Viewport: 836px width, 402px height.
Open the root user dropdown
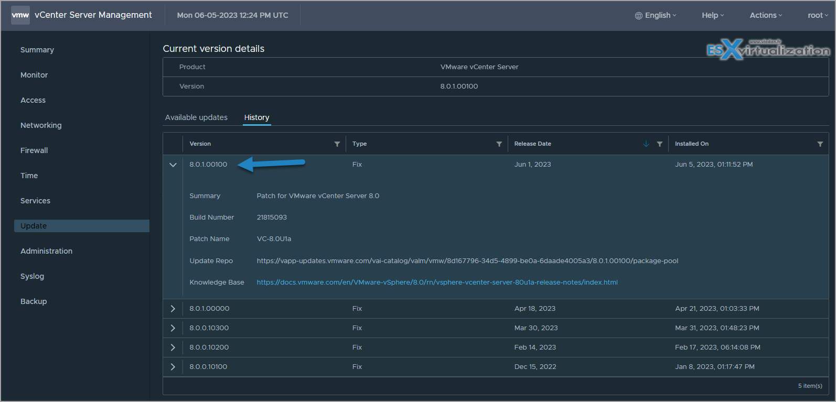tap(818, 15)
